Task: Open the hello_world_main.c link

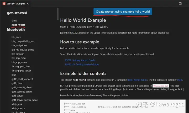Action: click(137, 80)
